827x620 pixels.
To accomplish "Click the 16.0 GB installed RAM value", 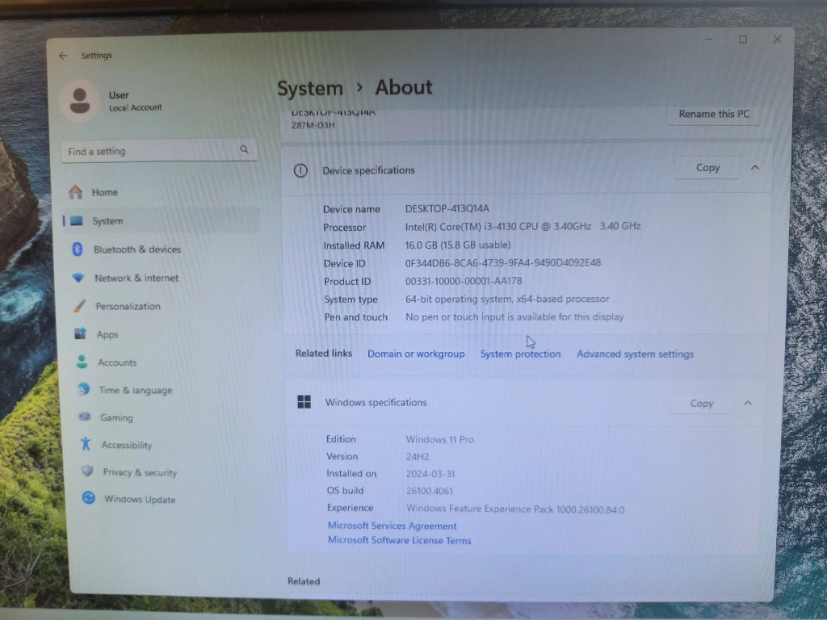I will click(x=458, y=245).
